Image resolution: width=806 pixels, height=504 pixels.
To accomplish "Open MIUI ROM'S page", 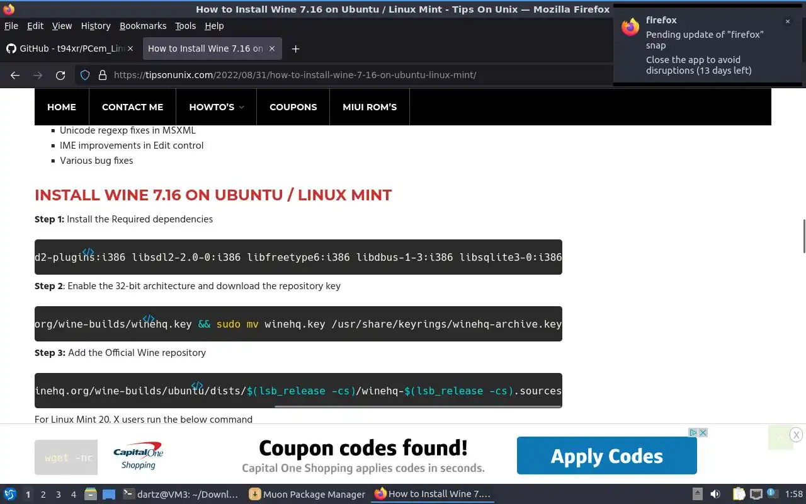I will [370, 107].
